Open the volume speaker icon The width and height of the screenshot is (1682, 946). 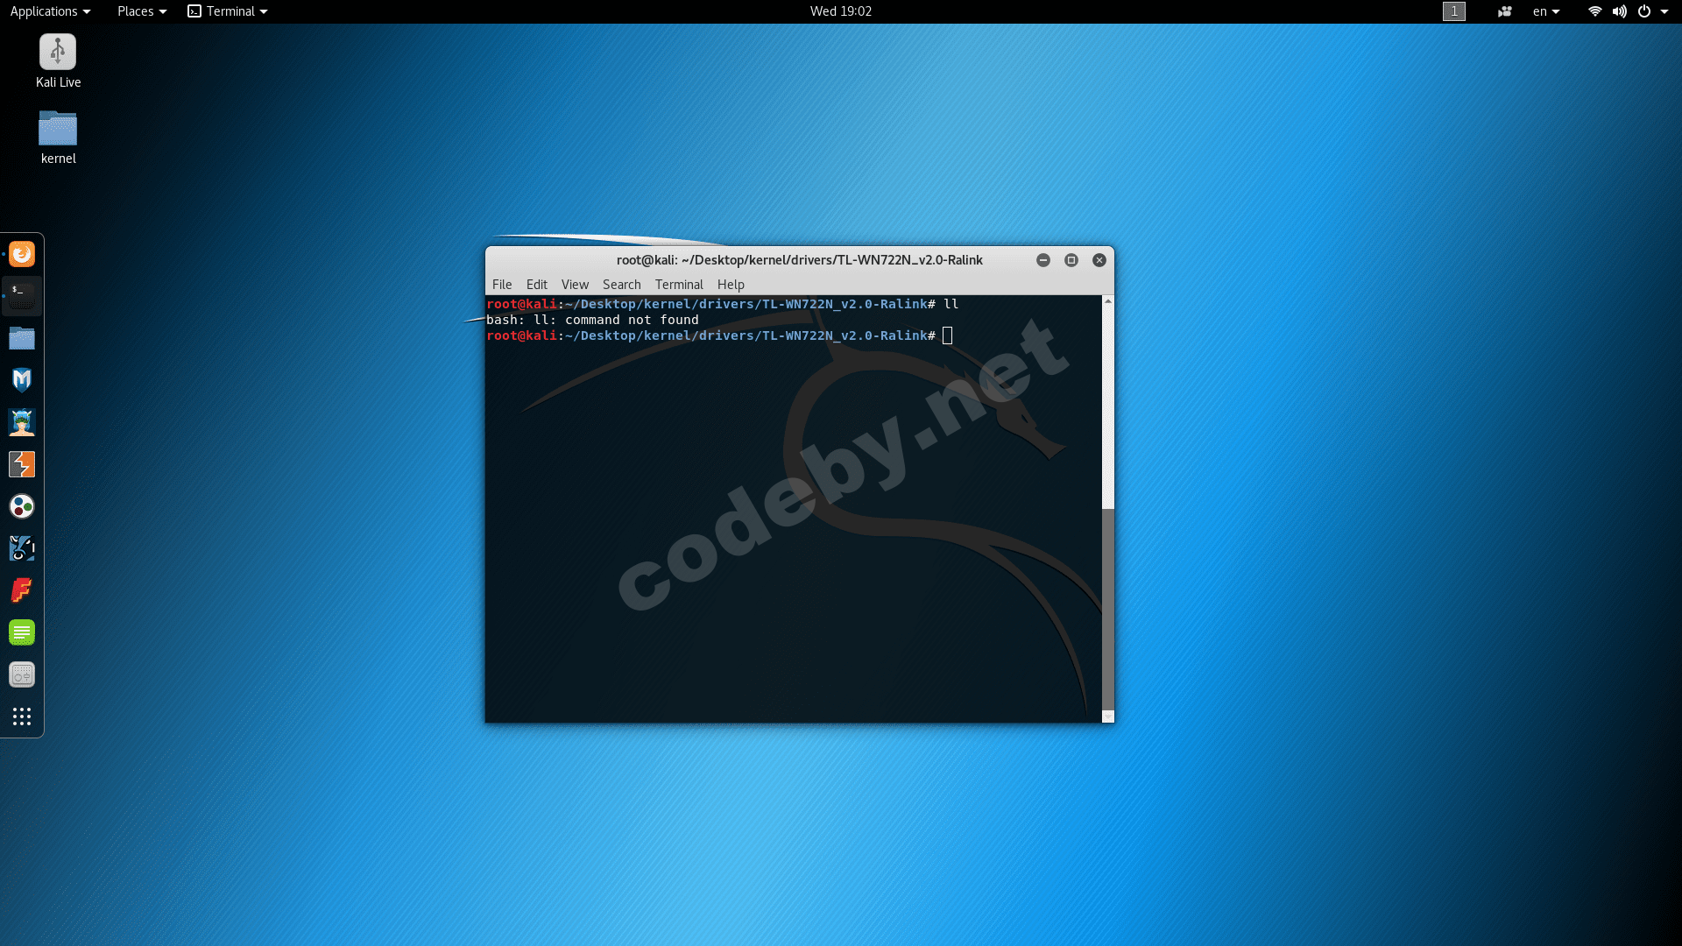pyautogui.click(x=1619, y=11)
